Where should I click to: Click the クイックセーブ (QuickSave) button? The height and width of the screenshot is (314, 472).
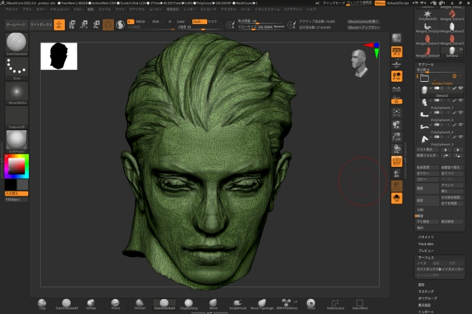coord(334,3)
